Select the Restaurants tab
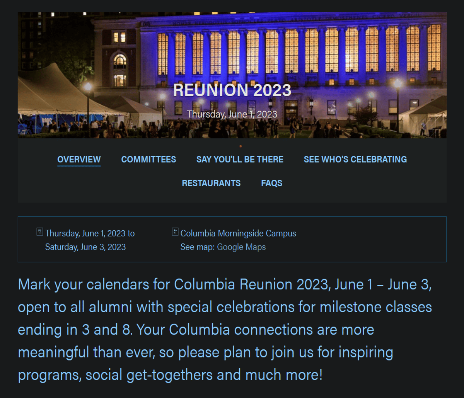The image size is (464, 398). 211,183
